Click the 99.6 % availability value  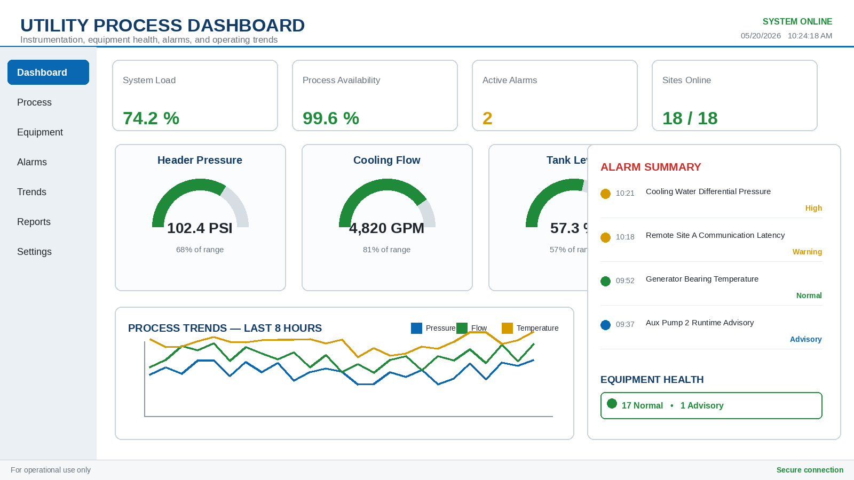[331, 118]
